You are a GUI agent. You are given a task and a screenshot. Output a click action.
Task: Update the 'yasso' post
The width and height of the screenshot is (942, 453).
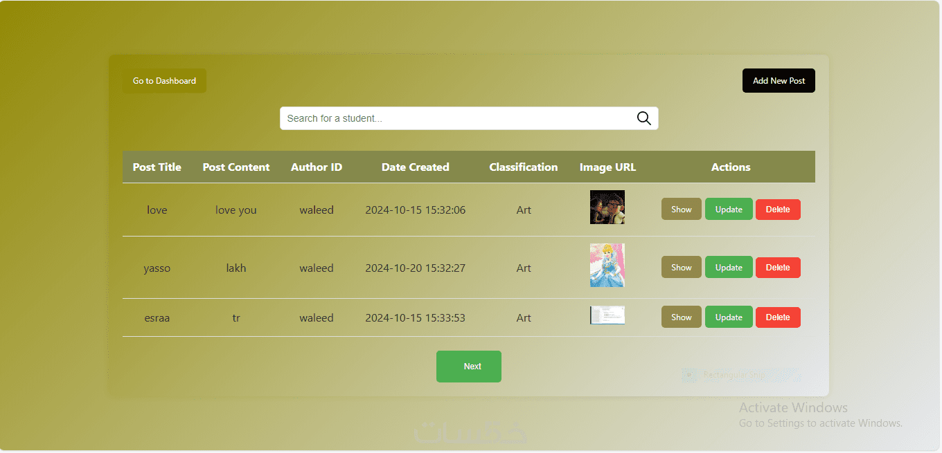point(729,268)
